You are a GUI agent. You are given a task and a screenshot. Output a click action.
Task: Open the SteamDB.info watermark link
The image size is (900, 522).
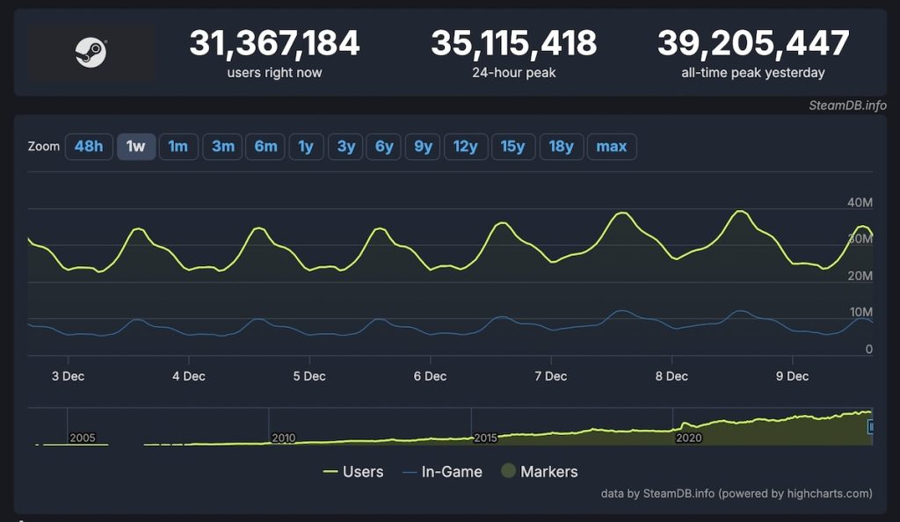pos(847,105)
